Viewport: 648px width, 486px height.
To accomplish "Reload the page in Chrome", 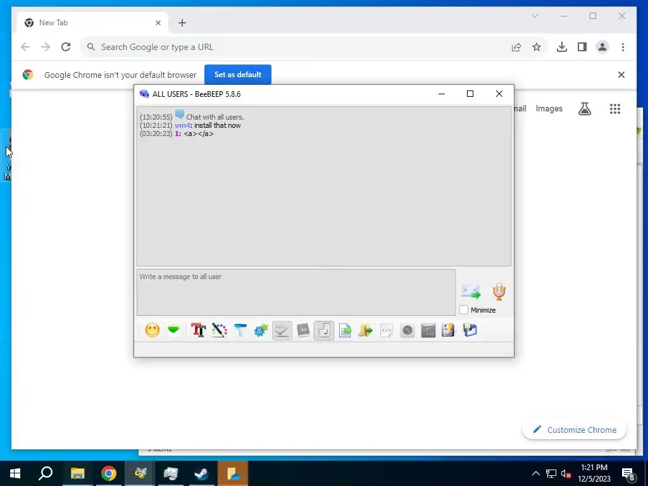I will [66, 47].
